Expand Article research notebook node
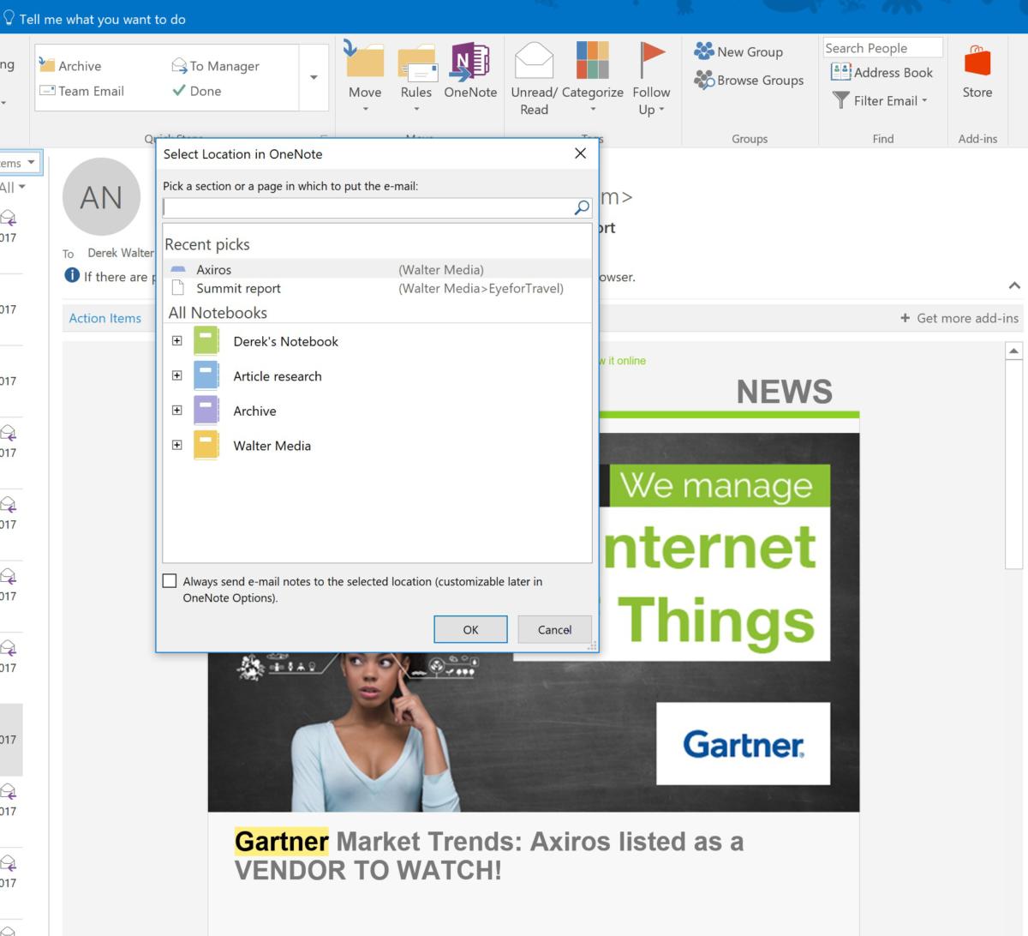Screen dimensions: 1028x936 click(x=176, y=375)
